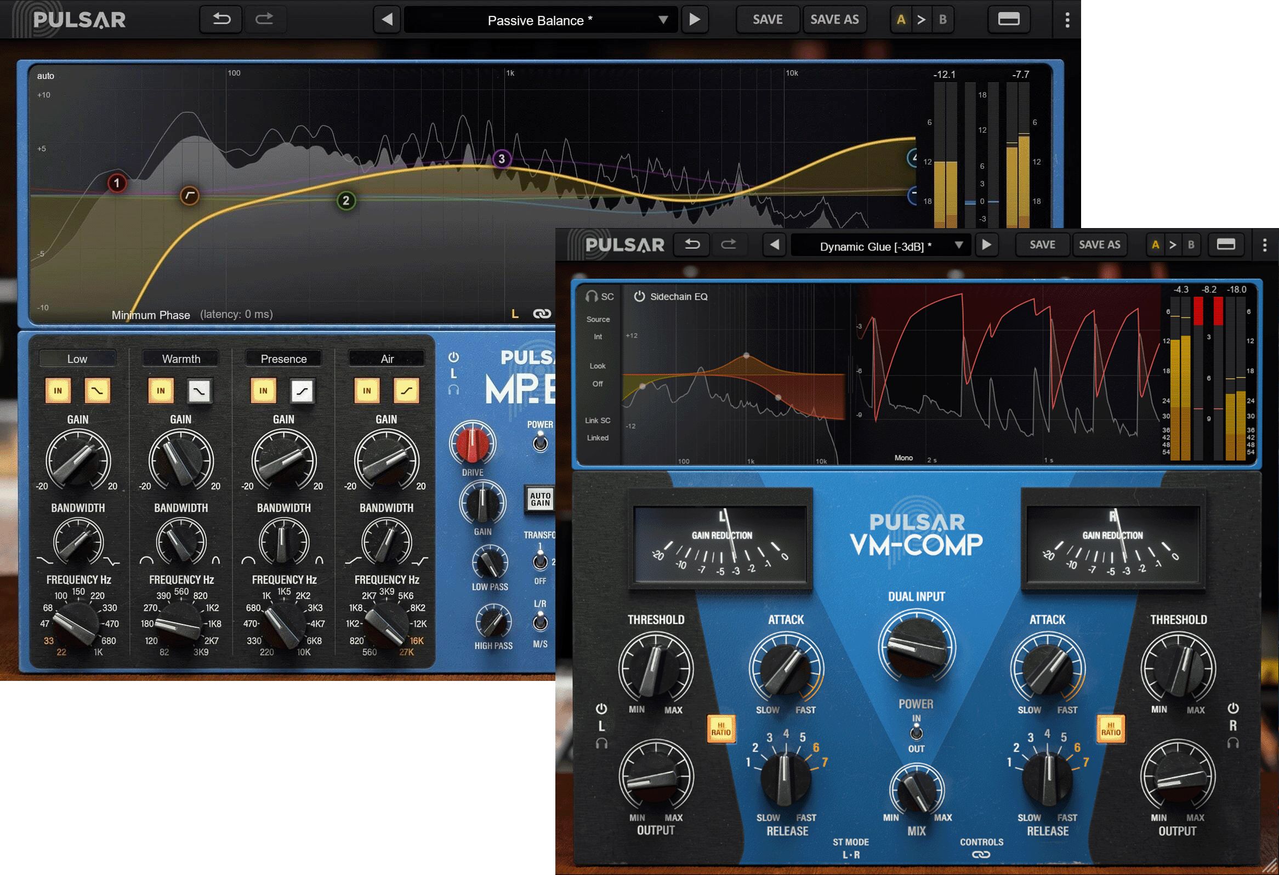The height and width of the screenshot is (875, 1279).
Task: Select Int sidechain source
Action: (x=598, y=337)
